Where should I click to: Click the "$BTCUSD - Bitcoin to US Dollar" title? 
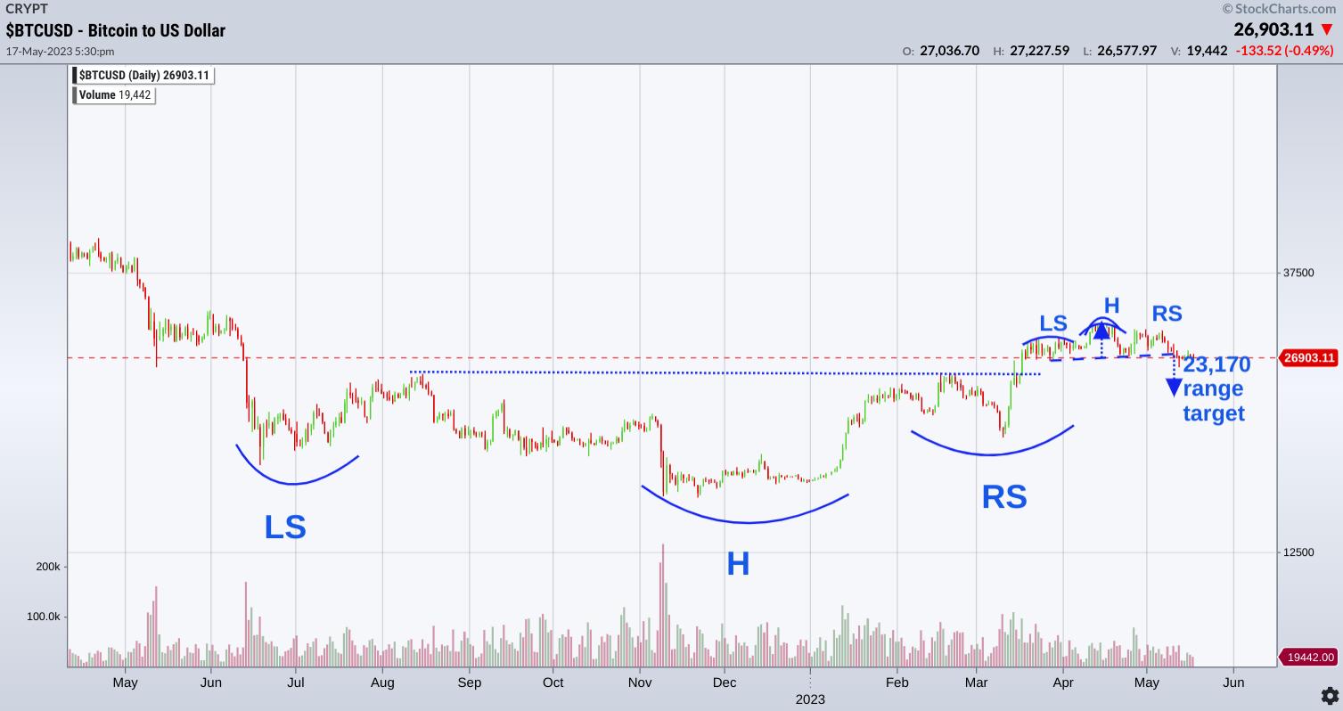click(116, 30)
